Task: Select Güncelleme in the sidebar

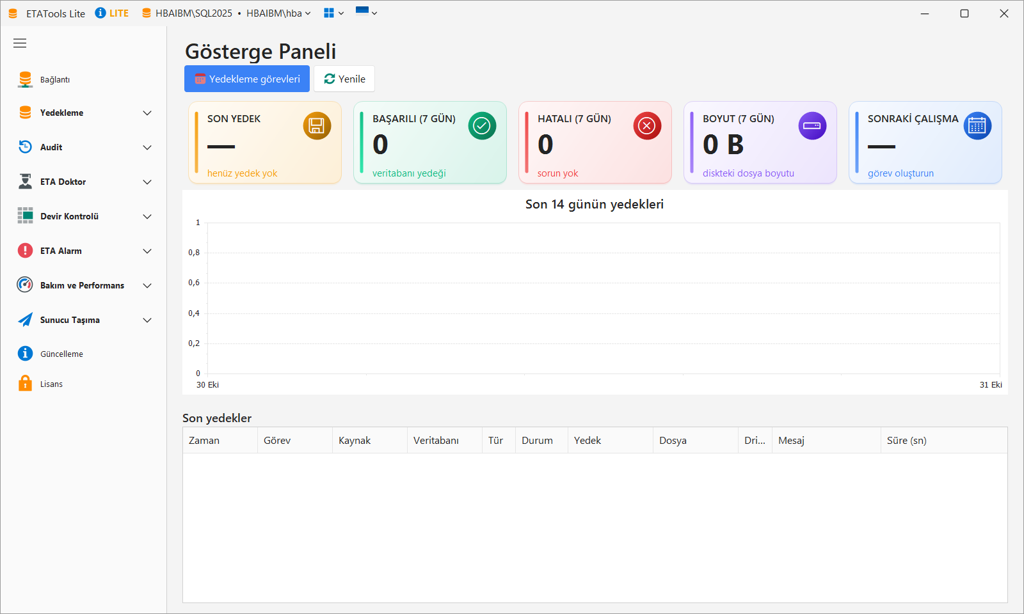Action: pyautogui.click(x=83, y=354)
